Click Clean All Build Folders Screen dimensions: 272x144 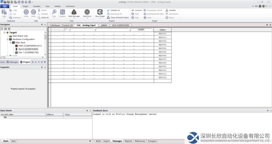pyautogui.click(x=118, y=18)
